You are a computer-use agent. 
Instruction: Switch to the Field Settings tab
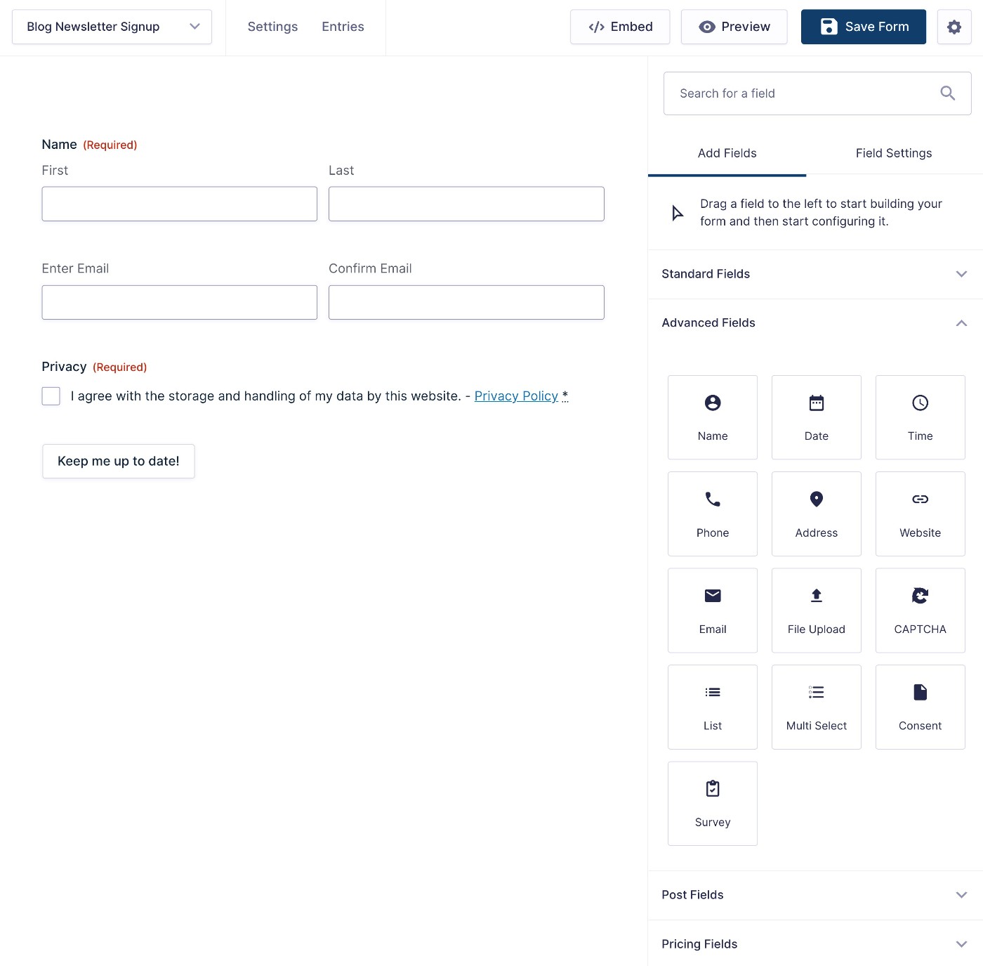pos(893,152)
